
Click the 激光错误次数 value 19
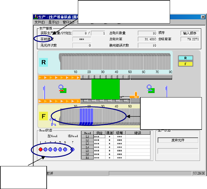[x=147, y=45]
